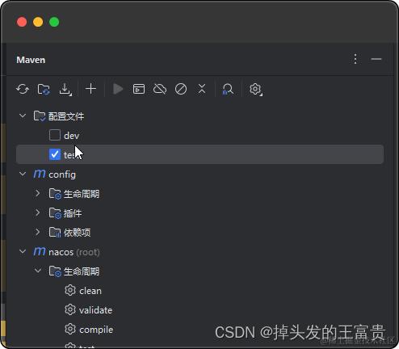Select the dev profile label

coord(72,136)
